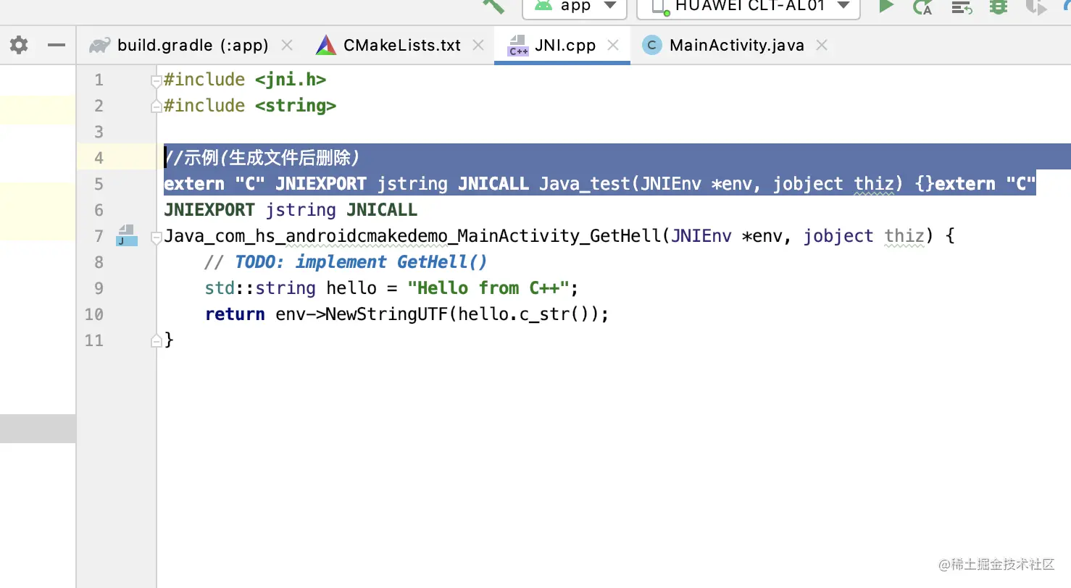Viewport: 1071px width, 588px height.
Task: Click line number 9 in the gutter
Action: [99, 288]
